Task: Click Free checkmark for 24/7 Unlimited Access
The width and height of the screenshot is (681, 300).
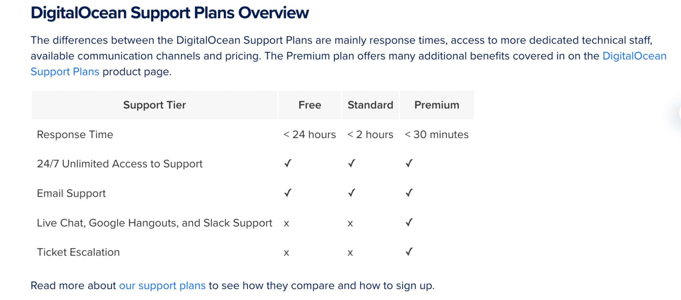Action: [288, 163]
